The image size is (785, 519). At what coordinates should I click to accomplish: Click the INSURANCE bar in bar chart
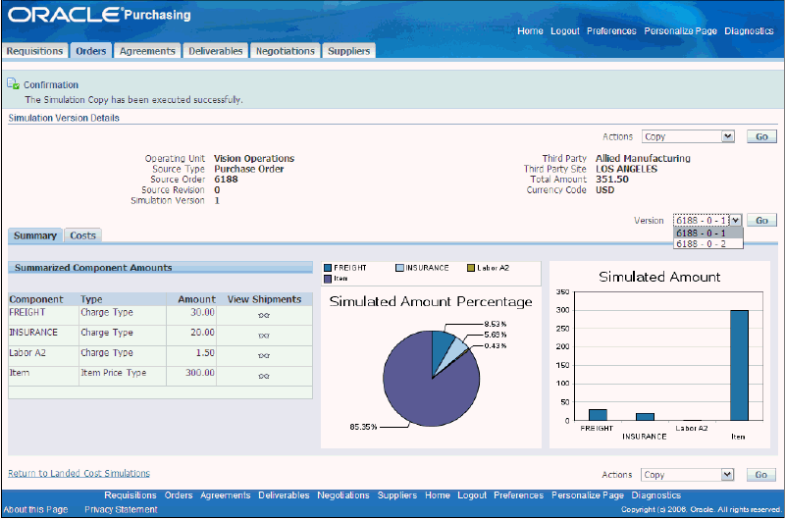(x=645, y=417)
